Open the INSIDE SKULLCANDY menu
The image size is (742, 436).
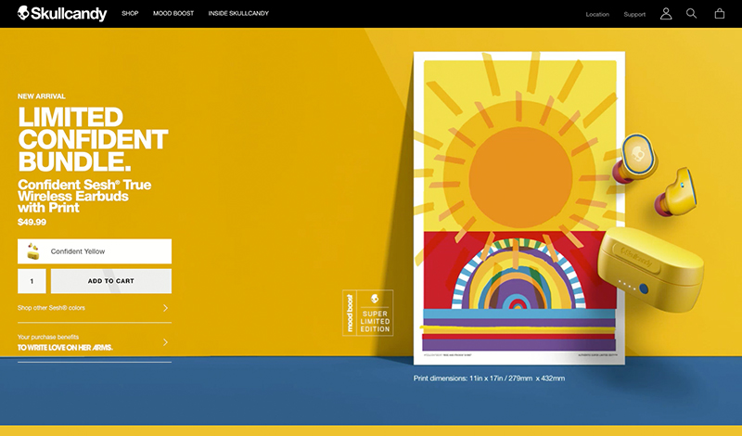(238, 13)
